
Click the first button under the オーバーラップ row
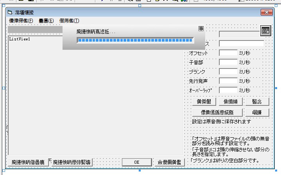pos(204,101)
